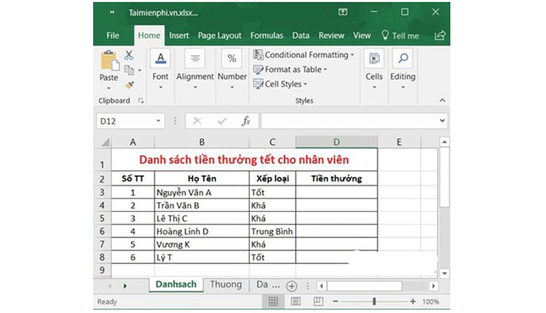Zoom in with the plus button
This screenshot has height=313, width=546.
(x=413, y=301)
